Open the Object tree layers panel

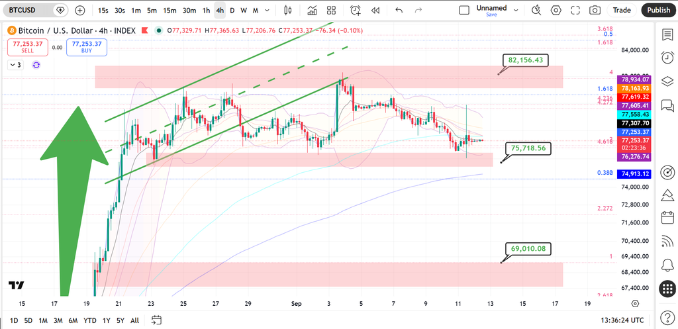667,81
